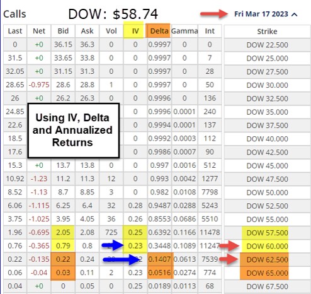The height and width of the screenshot is (294, 311).
Task: Click the 725 volume cell
Action: pos(111,232)
